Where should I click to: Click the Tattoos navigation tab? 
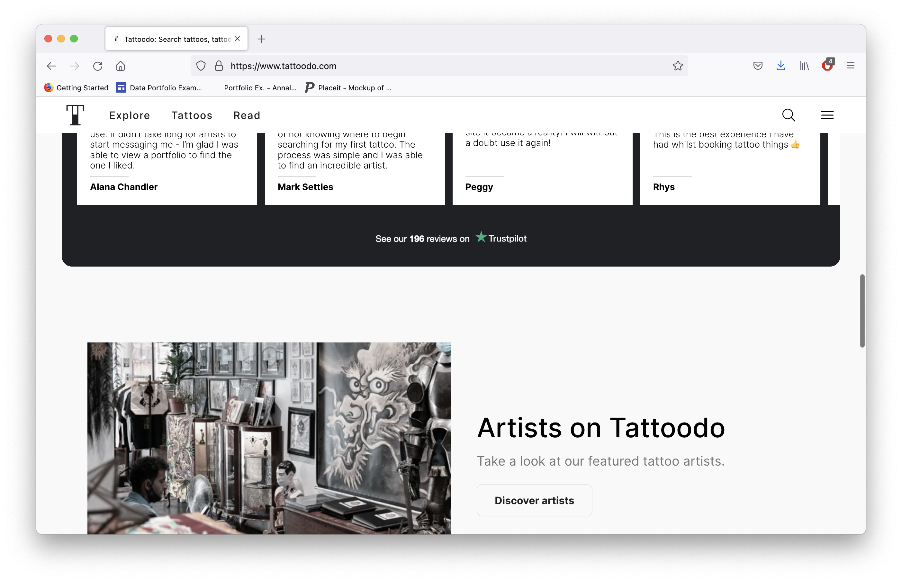(x=192, y=115)
